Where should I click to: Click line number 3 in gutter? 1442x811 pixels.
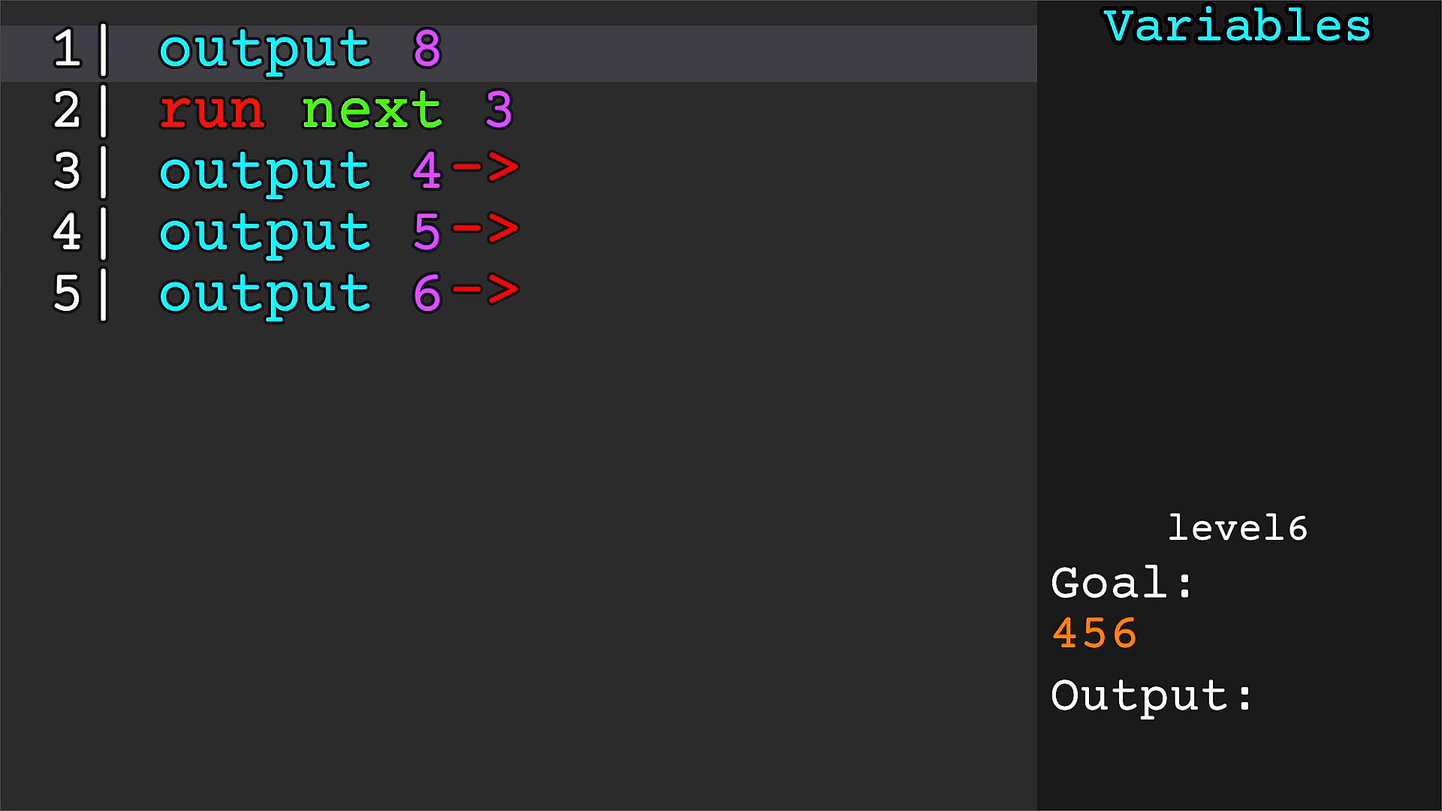tap(67, 172)
